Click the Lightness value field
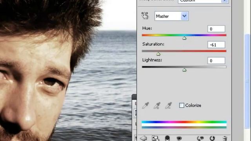 (216, 61)
